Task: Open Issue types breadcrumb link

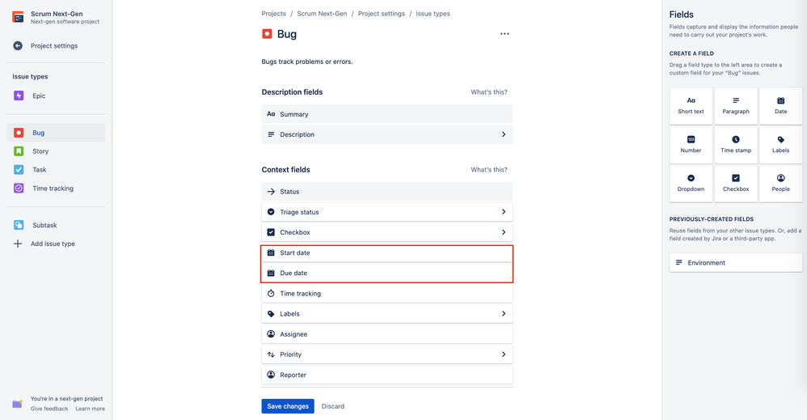Action: [x=433, y=14]
